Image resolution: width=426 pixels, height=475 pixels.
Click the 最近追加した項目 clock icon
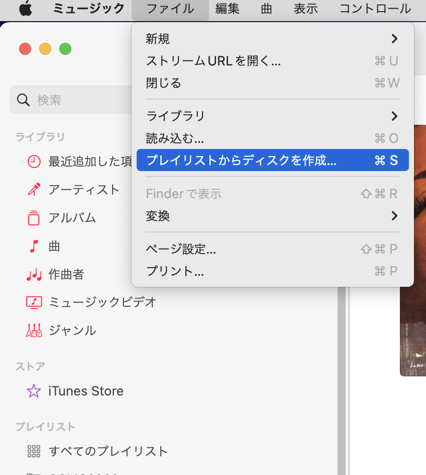[34, 162]
